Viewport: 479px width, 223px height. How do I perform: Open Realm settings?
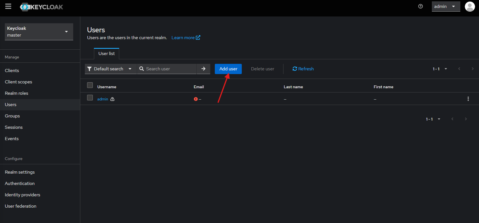click(x=40, y=172)
